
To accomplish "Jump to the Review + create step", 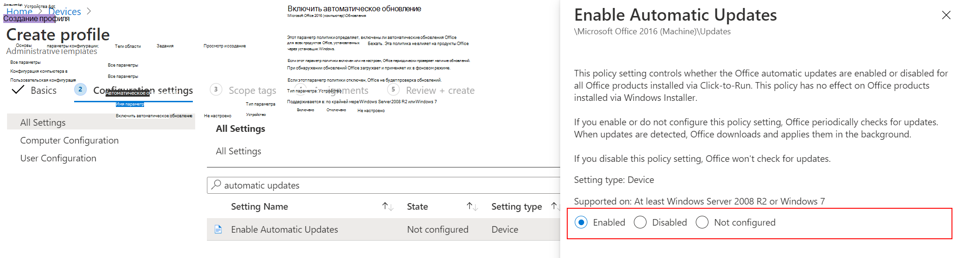I will point(440,91).
